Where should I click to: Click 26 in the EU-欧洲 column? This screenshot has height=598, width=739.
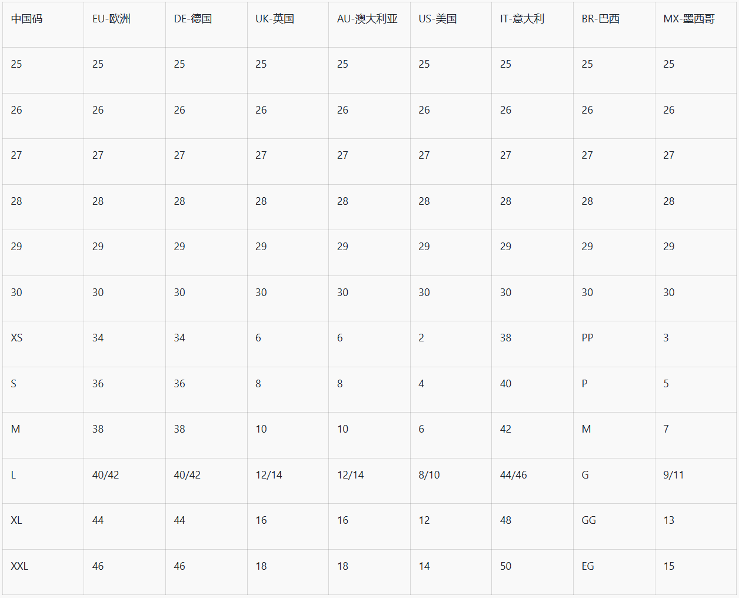[98, 110]
